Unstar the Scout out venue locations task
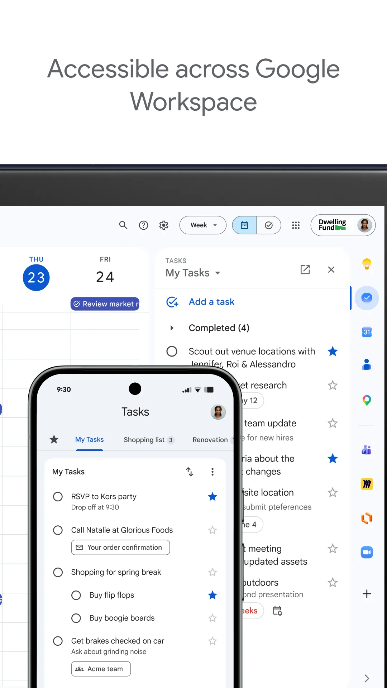 333,351
